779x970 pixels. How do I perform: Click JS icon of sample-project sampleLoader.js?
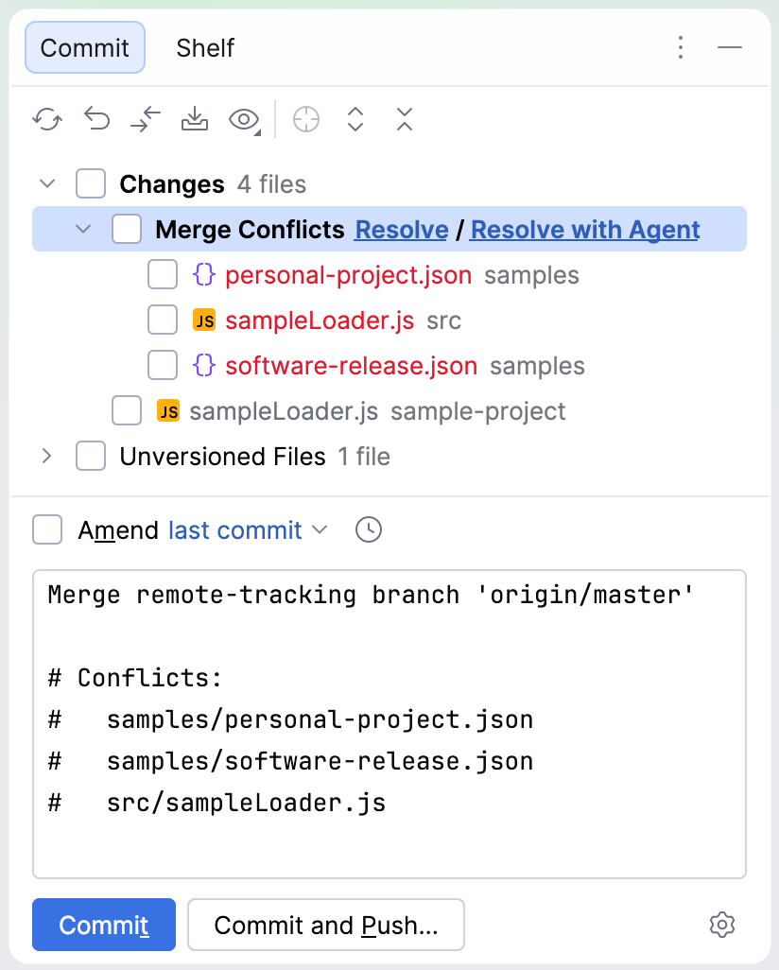[x=168, y=411]
